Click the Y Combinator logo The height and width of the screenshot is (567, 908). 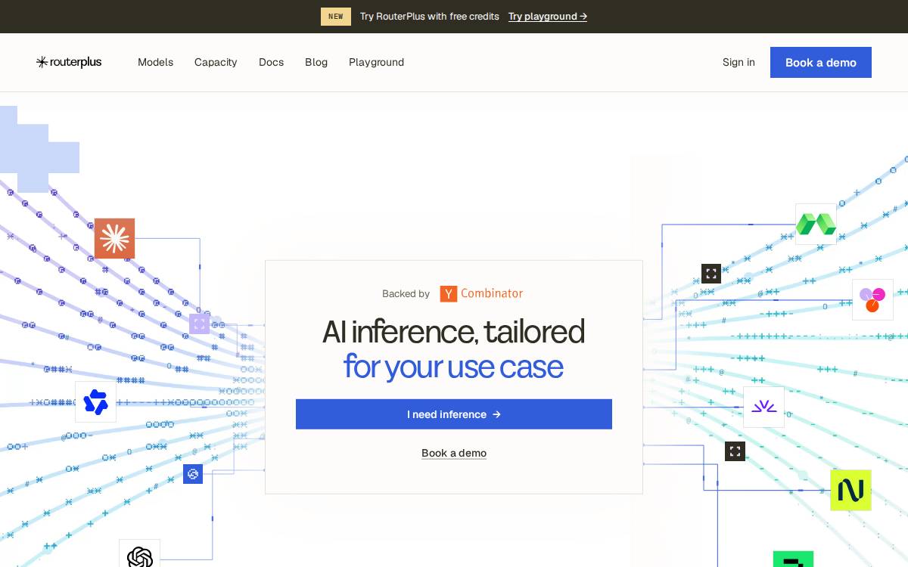(481, 293)
